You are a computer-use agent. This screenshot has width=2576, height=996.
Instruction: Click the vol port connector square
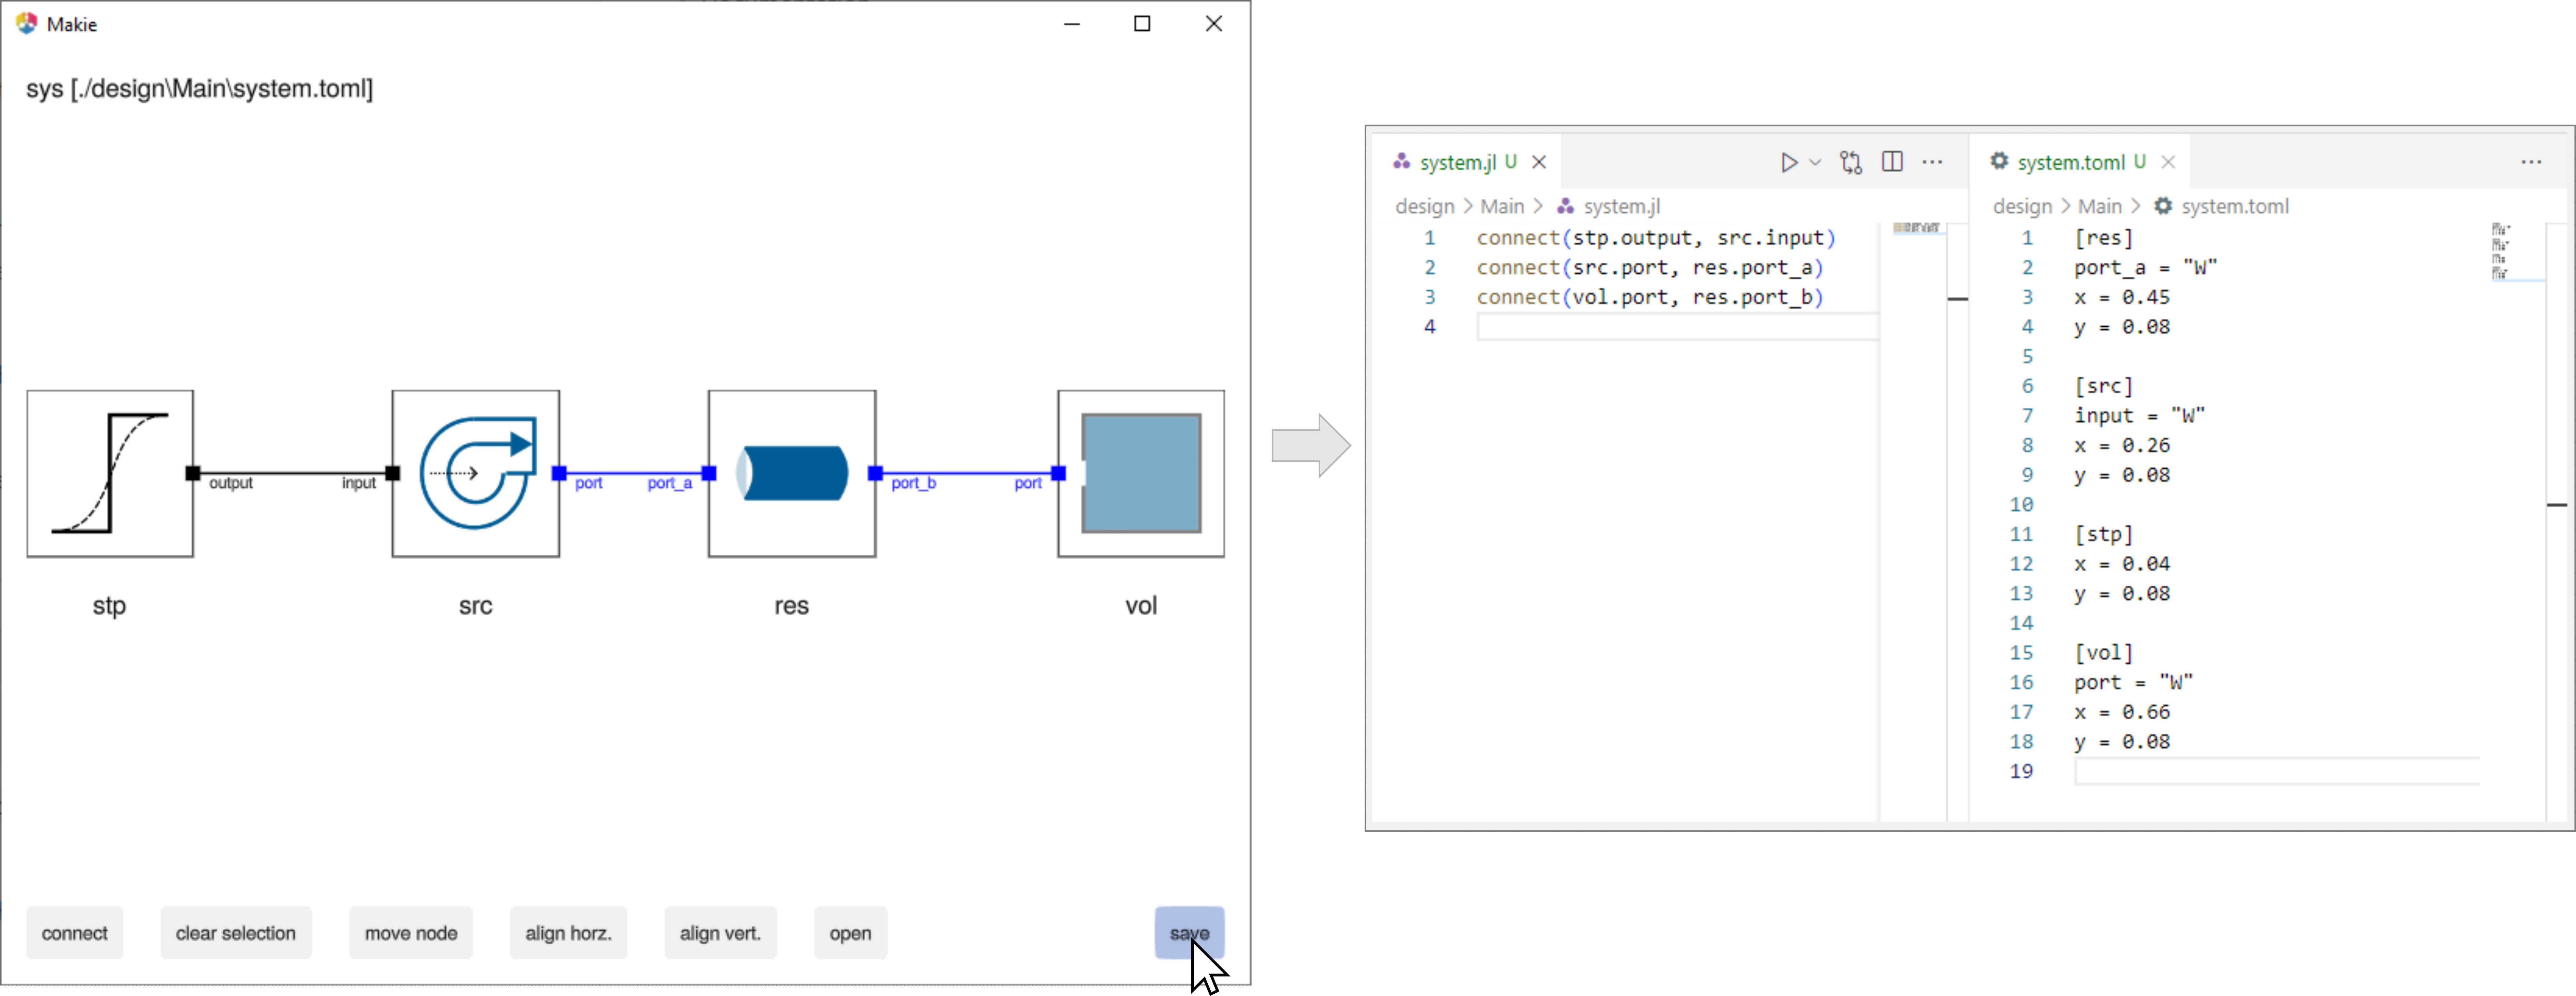point(1058,474)
